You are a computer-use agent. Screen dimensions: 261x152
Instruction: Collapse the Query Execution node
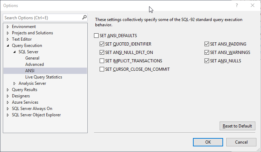pos(8,46)
